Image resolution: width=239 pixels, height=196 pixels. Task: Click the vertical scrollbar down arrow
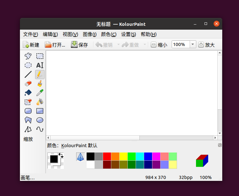point(220,133)
